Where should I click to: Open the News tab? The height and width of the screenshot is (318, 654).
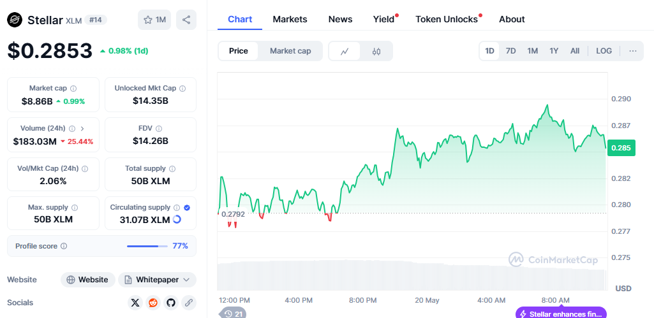pyautogui.click(x=340, y=19)
